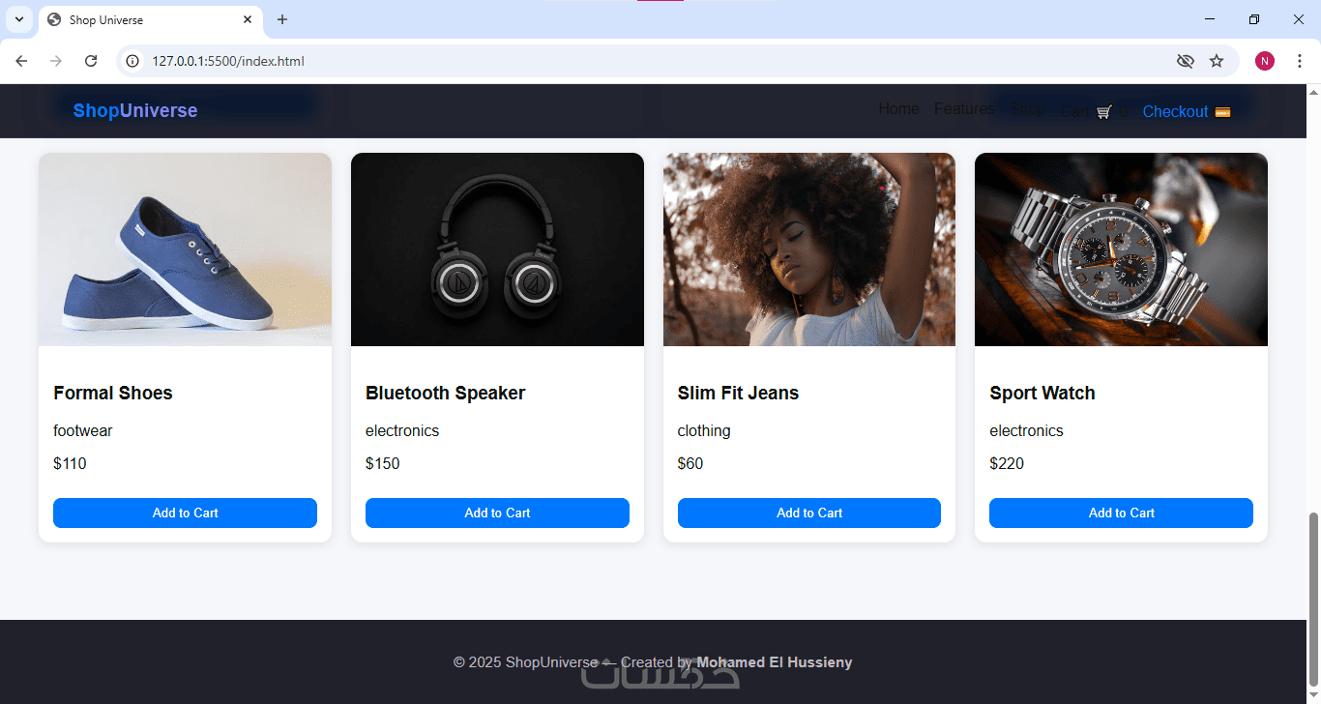Close the Shop Universe tab

(248, 19)
